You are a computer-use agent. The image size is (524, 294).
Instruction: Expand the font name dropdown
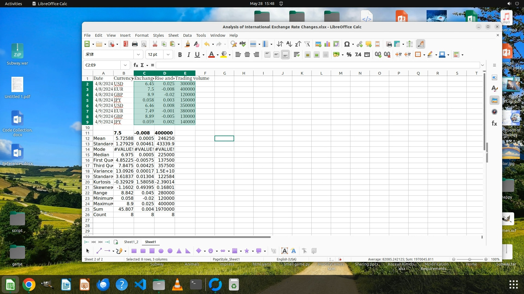[x=138, y=55]
